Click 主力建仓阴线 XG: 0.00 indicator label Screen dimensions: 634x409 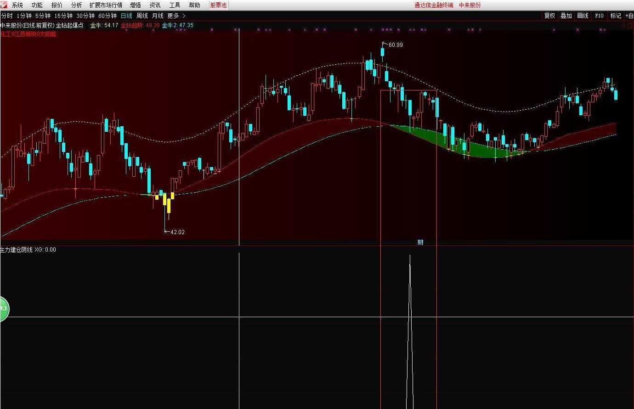(x=28, y=250)
